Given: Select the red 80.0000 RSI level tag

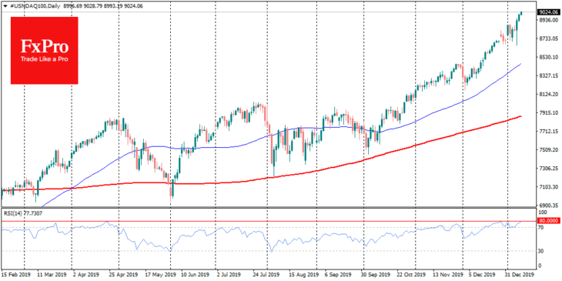Looking at the screenshot, I should tap(549, 221).
